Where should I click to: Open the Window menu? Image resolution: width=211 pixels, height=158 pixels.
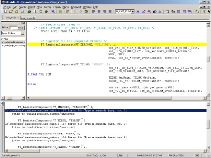point(87,7)
